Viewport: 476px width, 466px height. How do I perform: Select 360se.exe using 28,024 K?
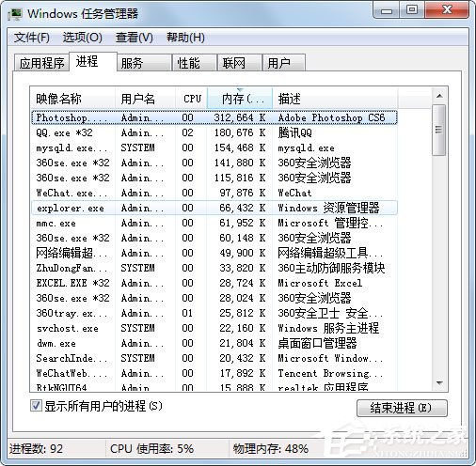tap(214, 298)
